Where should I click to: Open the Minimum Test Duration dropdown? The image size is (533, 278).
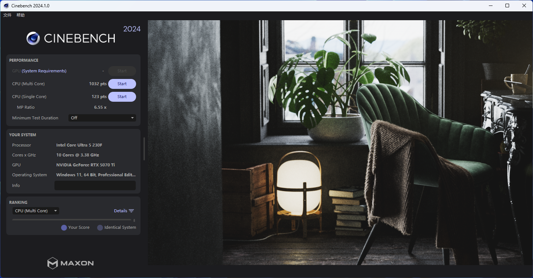[x=102, y=118]
